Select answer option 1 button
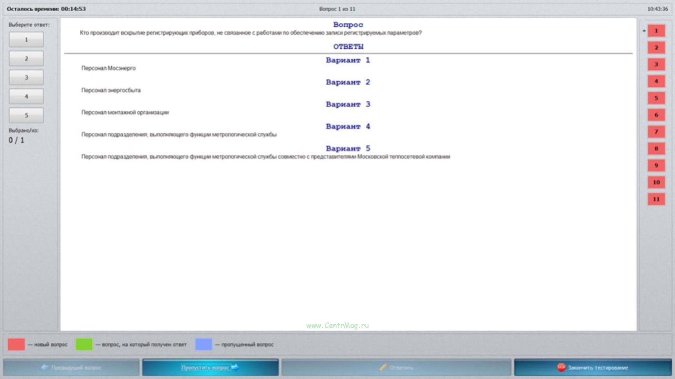 click(26, 40)
